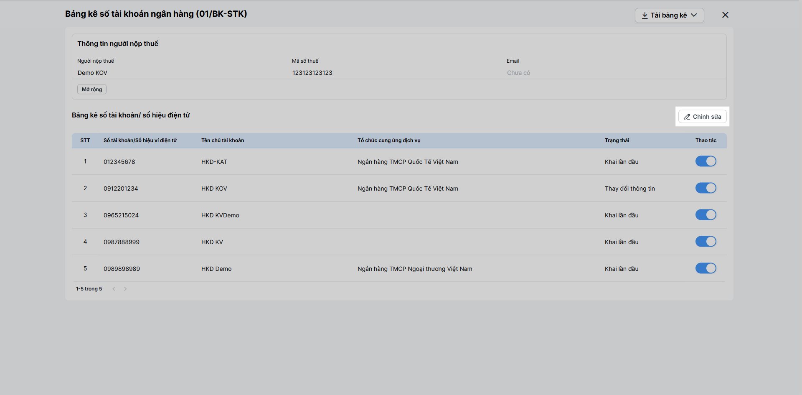This screenshot has height=395, width=802.
Task: Disable the switch for HKD KVDemo row
Action: tap(706, 215)
